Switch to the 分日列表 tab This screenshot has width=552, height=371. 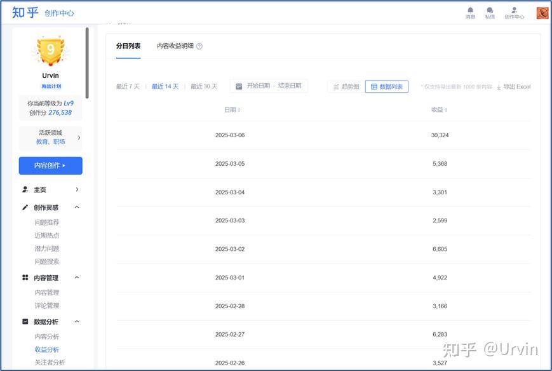[128, 46]
